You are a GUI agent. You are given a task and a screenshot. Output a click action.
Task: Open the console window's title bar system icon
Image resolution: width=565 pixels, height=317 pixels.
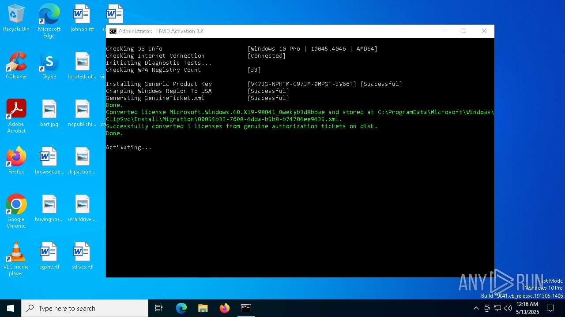[x=113, y=31]
